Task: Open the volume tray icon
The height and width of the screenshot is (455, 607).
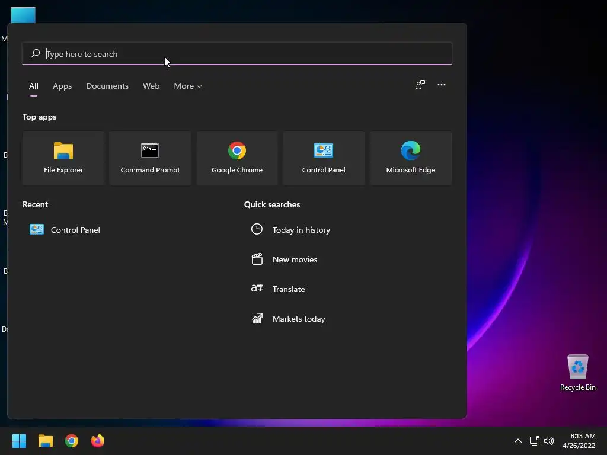Action: pyautogui.click(x=548, y=441)
